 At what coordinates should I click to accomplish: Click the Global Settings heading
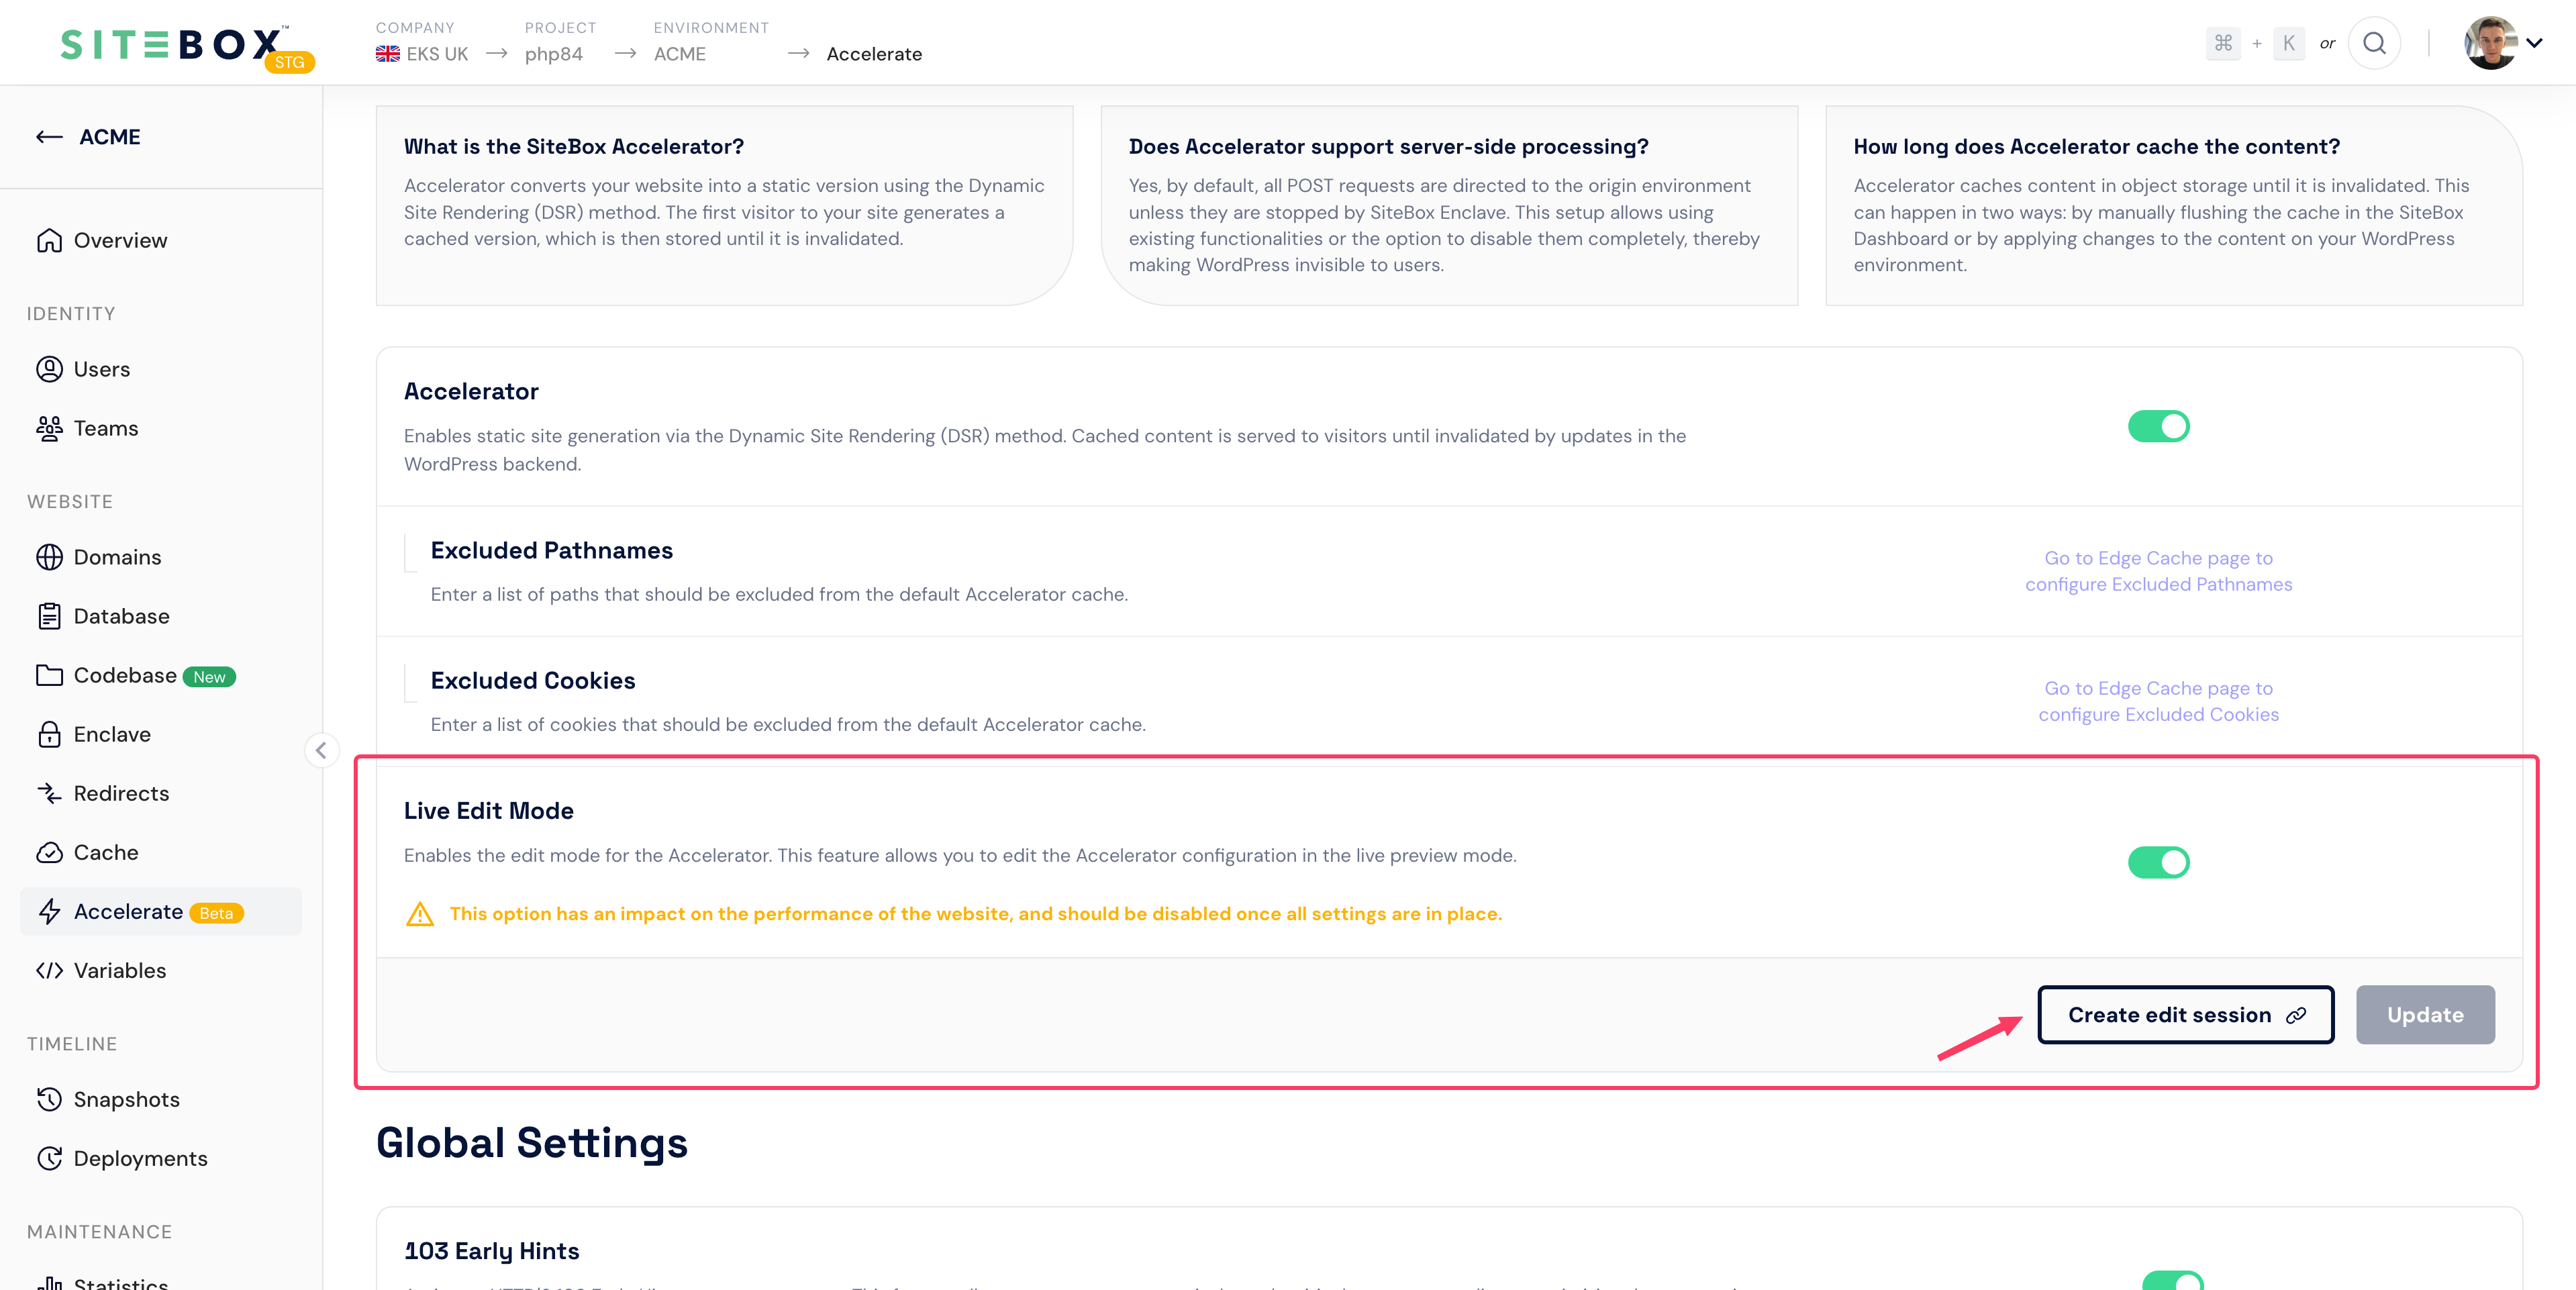(x=531, y=1143)
